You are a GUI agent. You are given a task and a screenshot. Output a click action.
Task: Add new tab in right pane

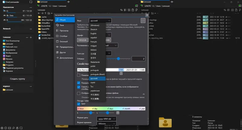coord(172,2)
